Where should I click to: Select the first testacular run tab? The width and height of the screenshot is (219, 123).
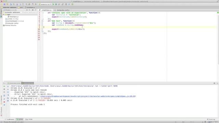pos(14,83)
